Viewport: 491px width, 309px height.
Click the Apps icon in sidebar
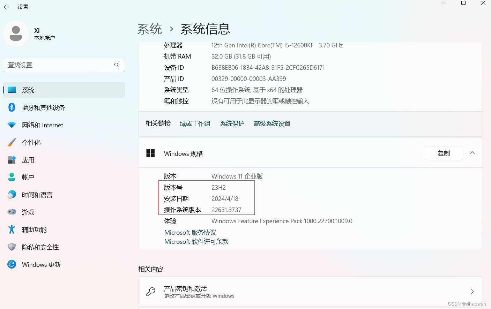coord(12,160)
